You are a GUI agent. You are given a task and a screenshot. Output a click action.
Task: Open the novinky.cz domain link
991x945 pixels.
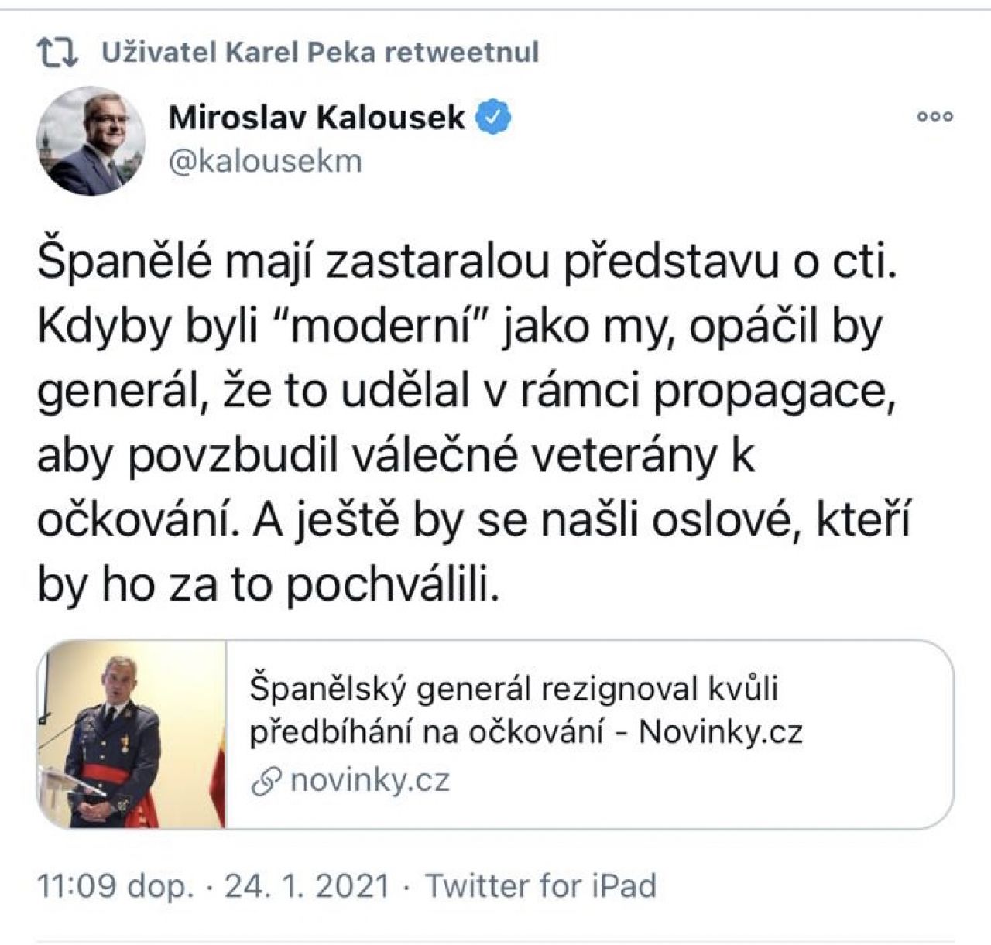(x=370, y=780)
